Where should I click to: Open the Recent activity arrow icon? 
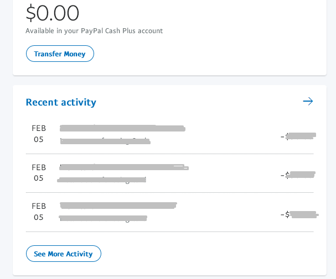308,101
